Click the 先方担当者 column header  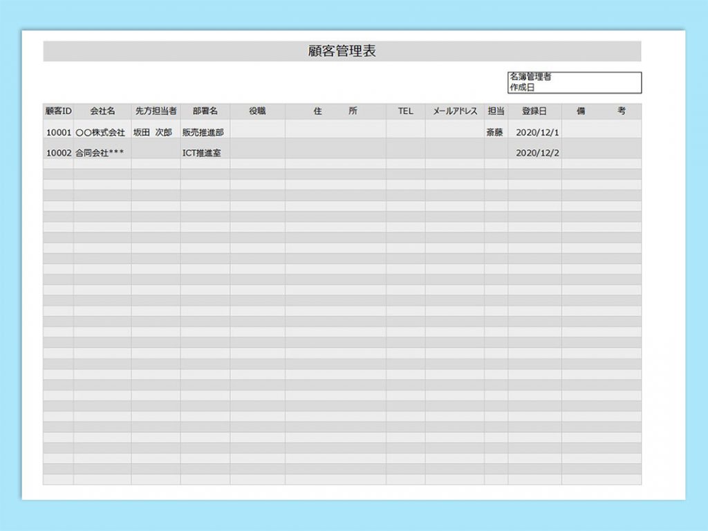pos(156,111)
